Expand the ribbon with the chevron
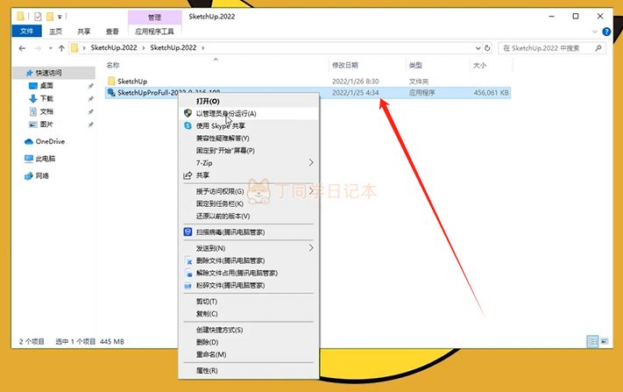Image resolution: width=623 pixels, height=392 pixels. click(595, 32)
